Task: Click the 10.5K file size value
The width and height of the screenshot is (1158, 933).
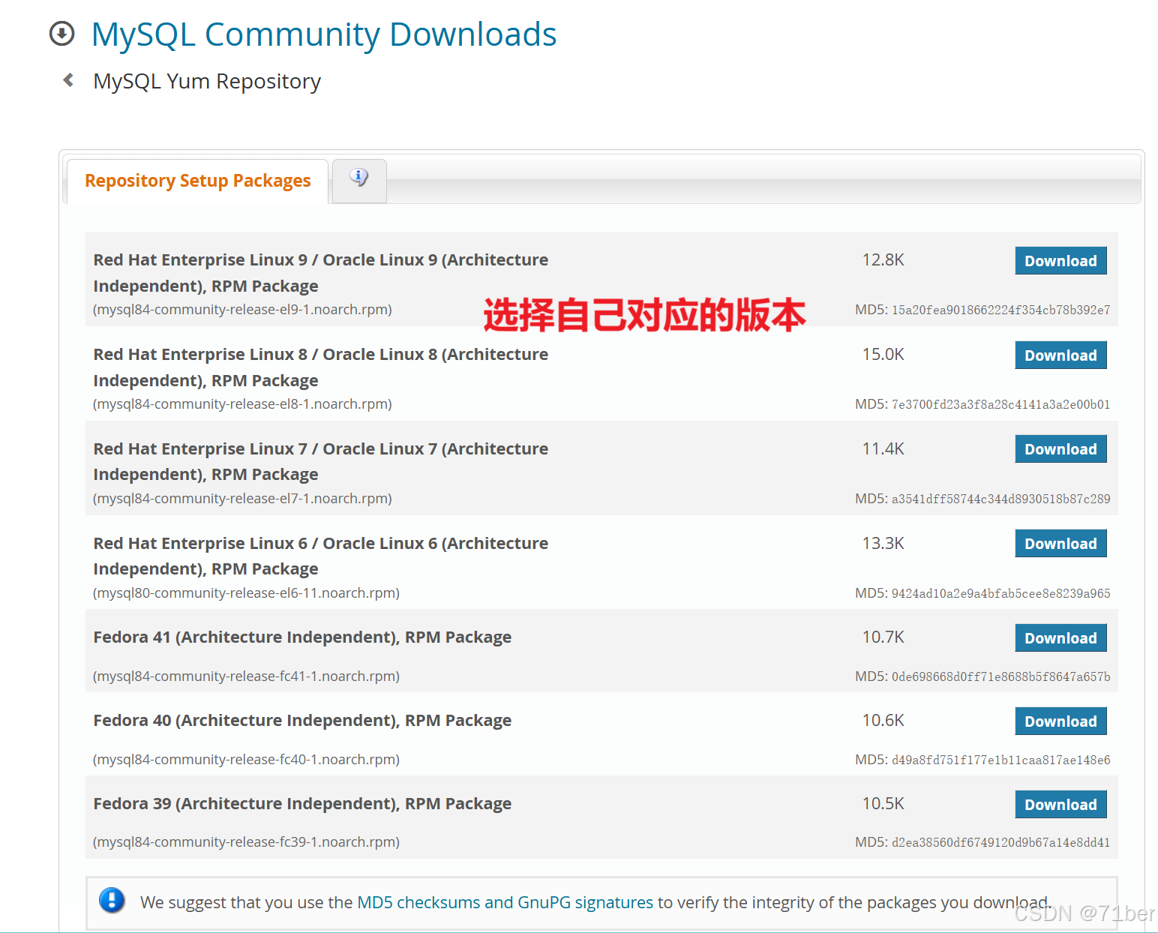Action: click(883, 804)
